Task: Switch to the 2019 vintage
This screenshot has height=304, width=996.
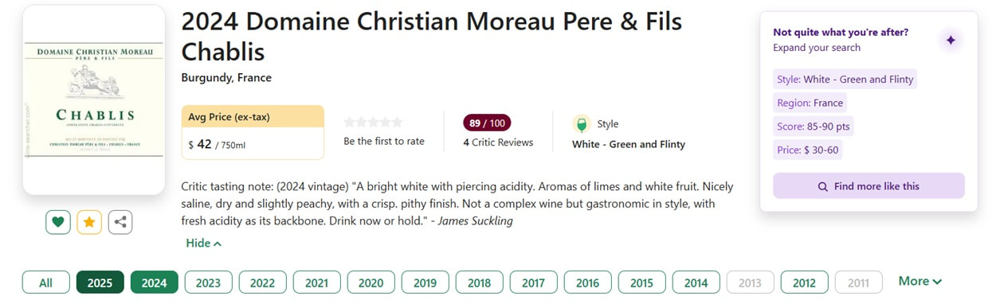Action: click(425, 283)
